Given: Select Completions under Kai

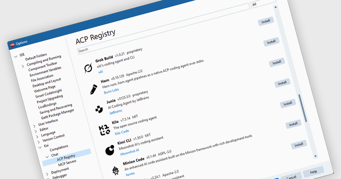Looking at the screenshot, I should pos(59,148).
